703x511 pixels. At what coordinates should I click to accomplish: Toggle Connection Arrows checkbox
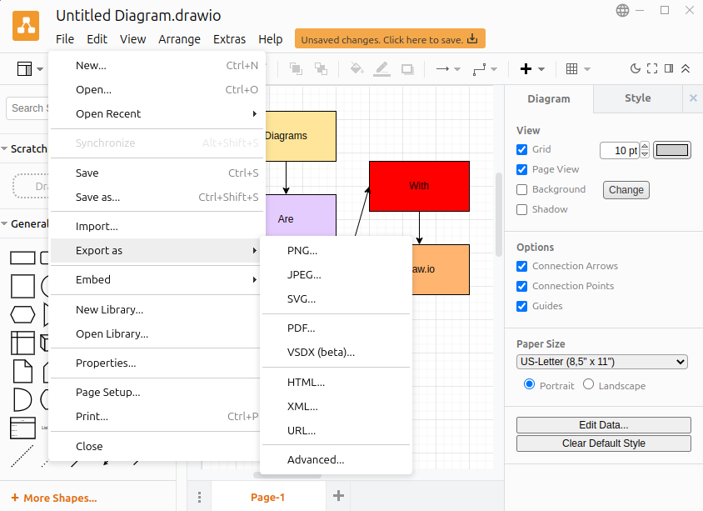click(x=521, y=266)
